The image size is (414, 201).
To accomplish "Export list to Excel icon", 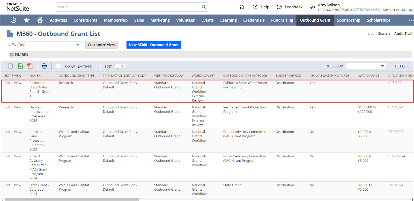I will point(20,66).
